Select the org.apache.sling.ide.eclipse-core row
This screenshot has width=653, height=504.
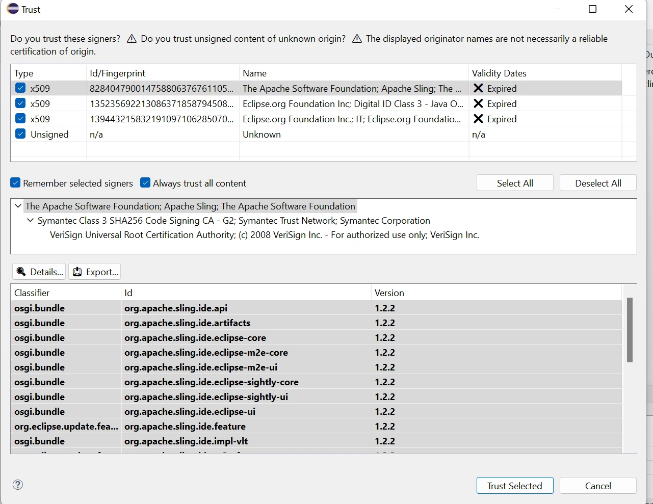(317, 337)
